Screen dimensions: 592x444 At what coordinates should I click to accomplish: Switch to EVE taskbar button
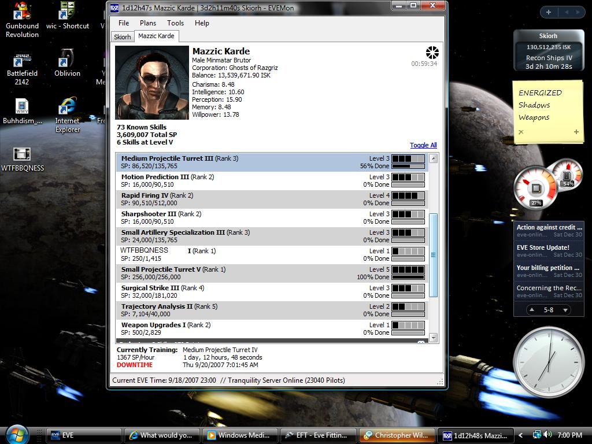point(84,435)
